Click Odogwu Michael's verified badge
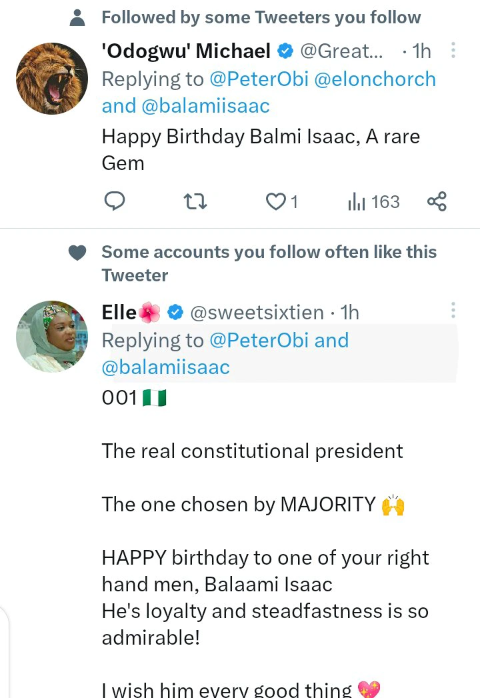This screenshot has width=480, height=698. (x=285, y=51)
